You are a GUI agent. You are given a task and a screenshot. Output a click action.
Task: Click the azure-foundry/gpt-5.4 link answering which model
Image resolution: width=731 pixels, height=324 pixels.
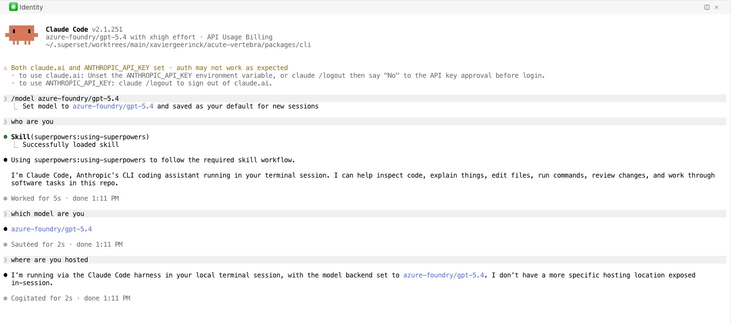tap(51, 229)
